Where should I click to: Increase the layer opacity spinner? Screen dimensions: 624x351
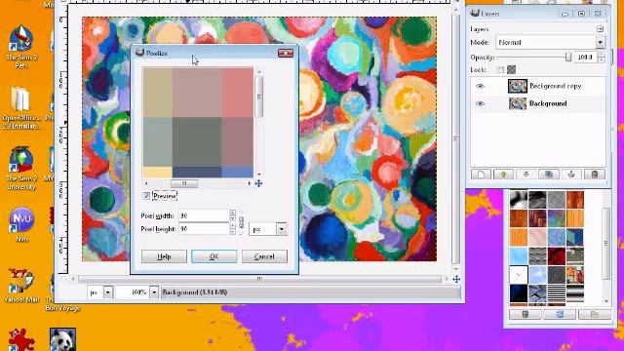click(602, 55)
